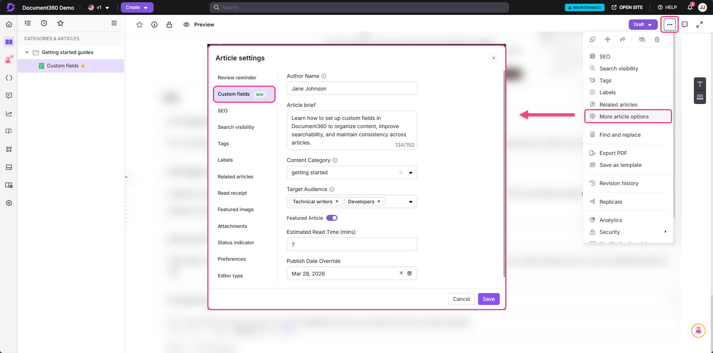Open the Analytics chart icon in left sidebar

9,113
